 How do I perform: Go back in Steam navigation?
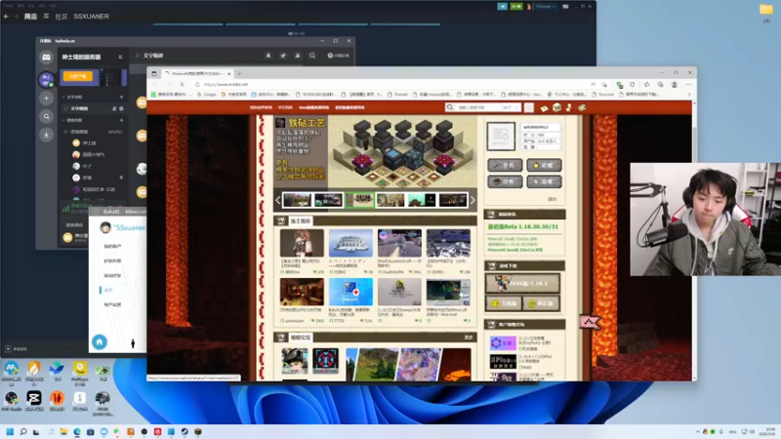(x=7, y=17)
